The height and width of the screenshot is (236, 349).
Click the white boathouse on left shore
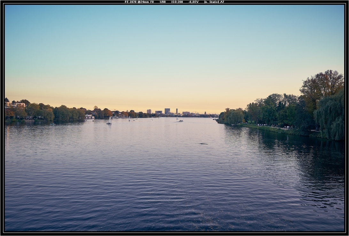tap(89, 117)
